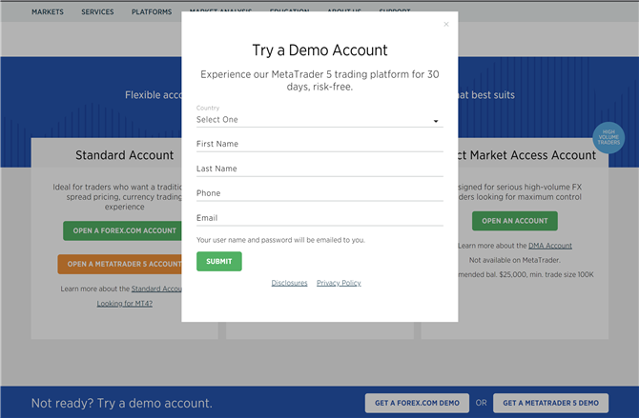Submit the demo account form
Screen dimensions: 639x418
218,261
